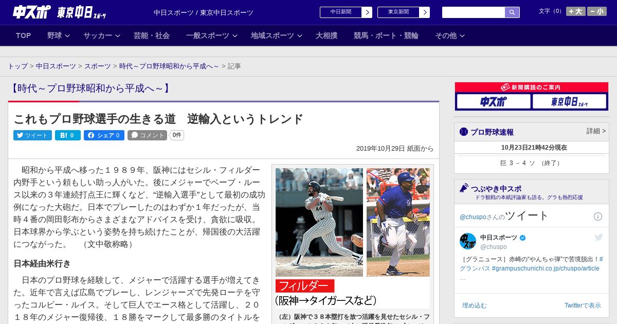This screenshot has height=324, width=617.
Task: Expand the 一般スポーツ menu dropdown
Action: pyautogui.click(x=211, y=35)
